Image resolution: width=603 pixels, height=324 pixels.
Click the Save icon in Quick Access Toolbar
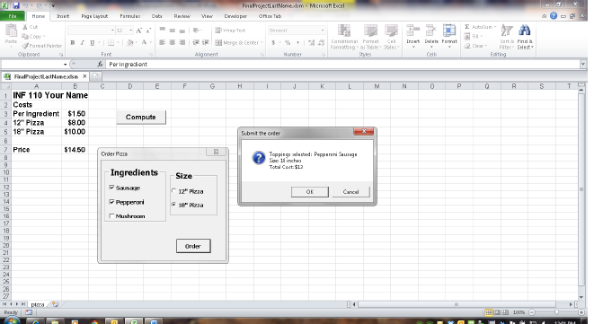(x=16, y=5)
